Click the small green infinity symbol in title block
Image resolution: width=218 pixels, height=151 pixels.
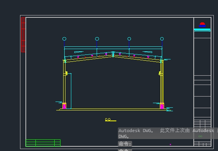tap(200, 136)
